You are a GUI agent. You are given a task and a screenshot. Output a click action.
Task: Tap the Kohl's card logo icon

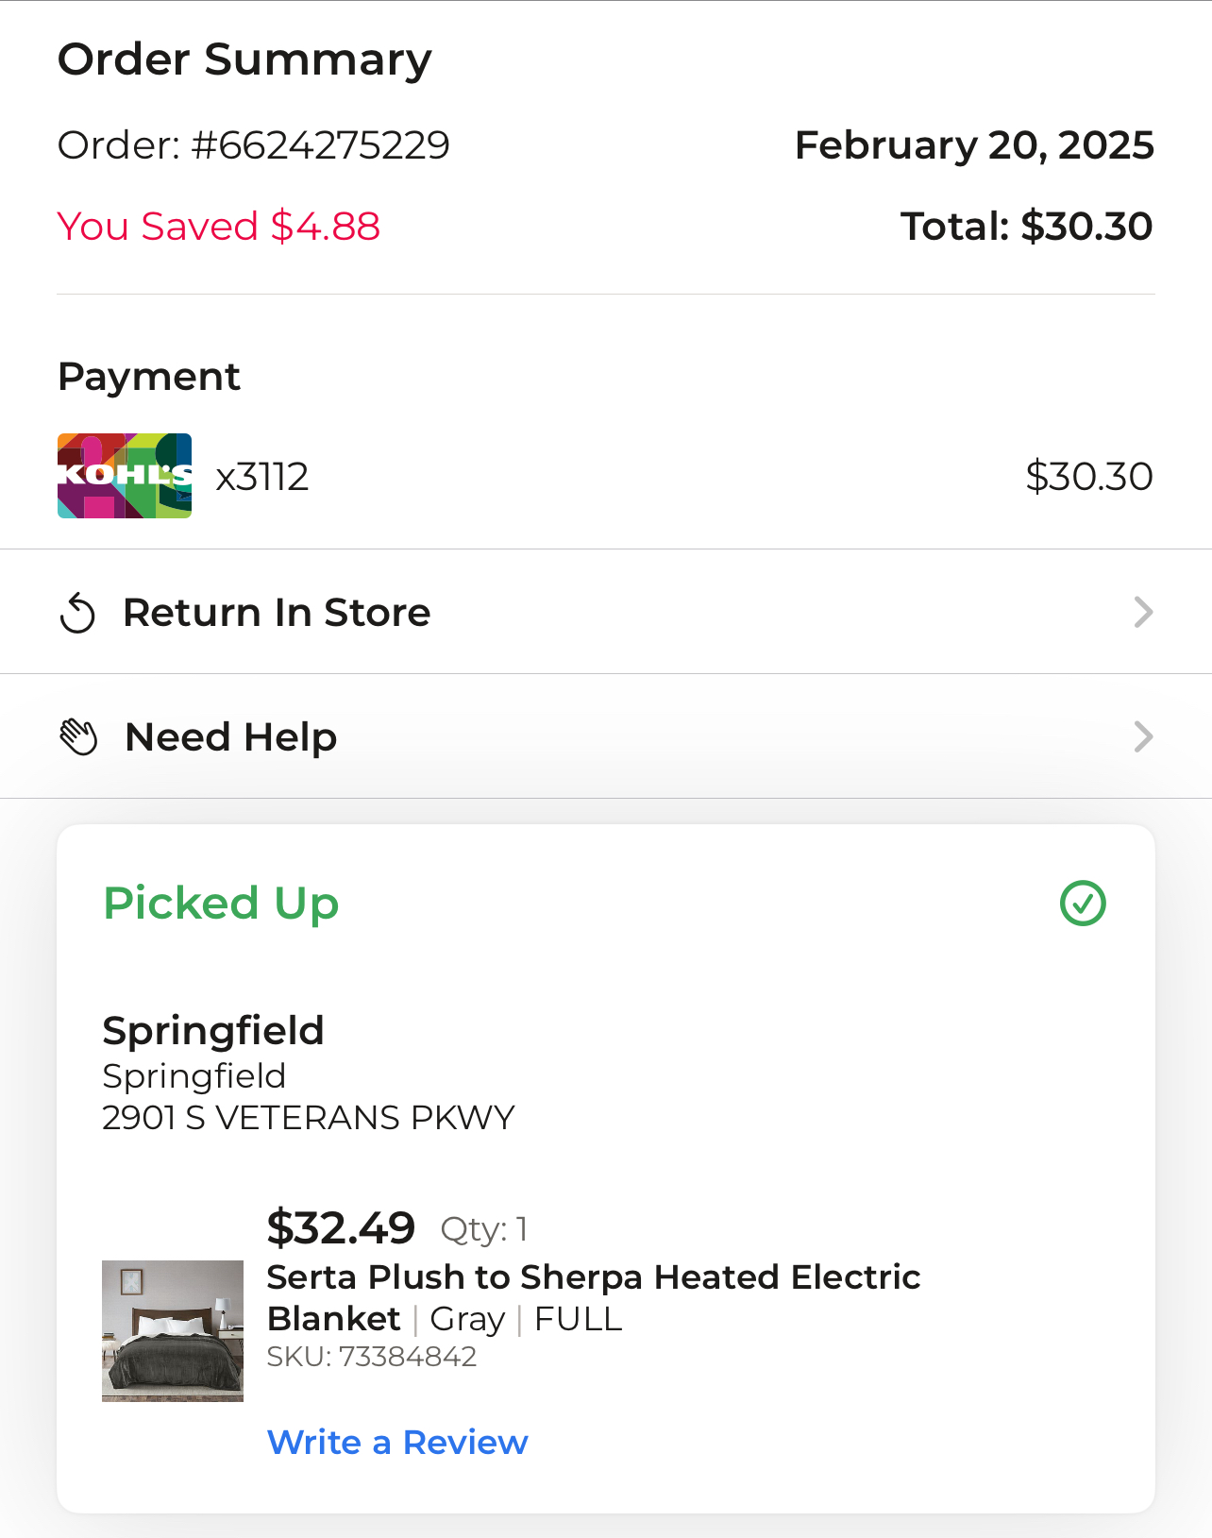tap(125, 476)
